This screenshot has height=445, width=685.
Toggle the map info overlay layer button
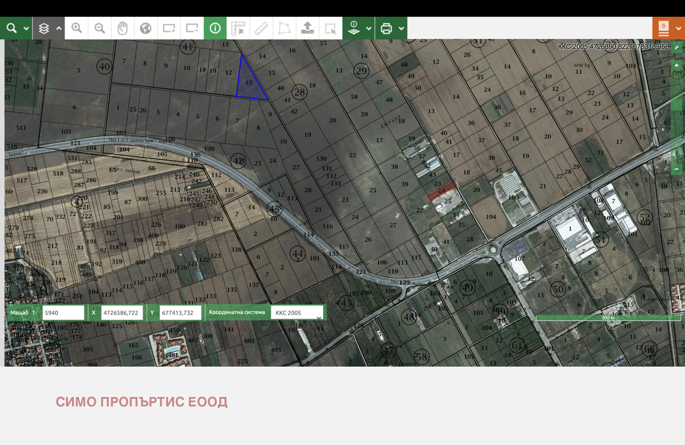pyautogui.click(x=354, y=28)
